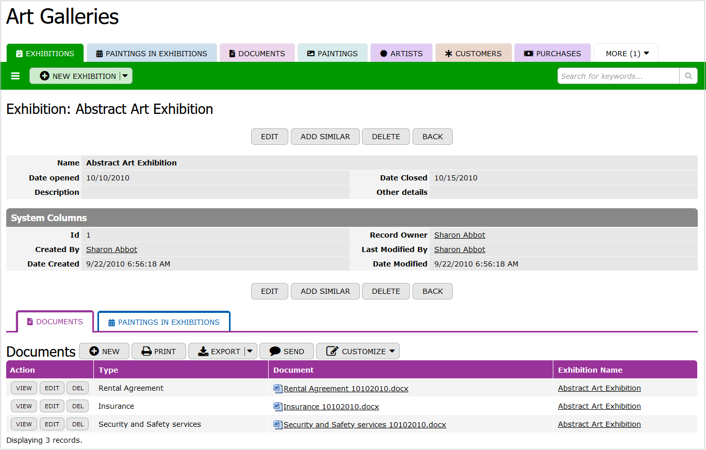
Task: Open the Artists tab
Action: pyautogui.click(x=401, y=54)
